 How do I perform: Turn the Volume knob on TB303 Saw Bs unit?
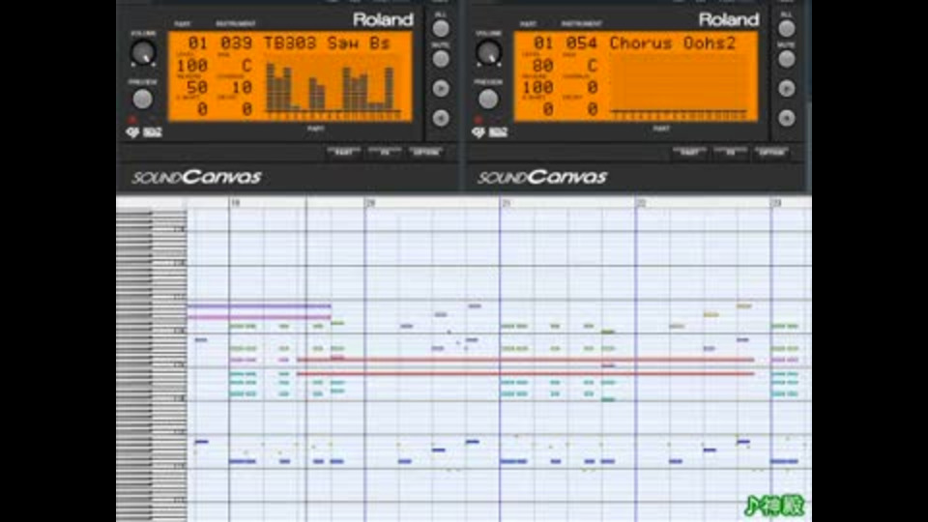[x=143, y=52]
